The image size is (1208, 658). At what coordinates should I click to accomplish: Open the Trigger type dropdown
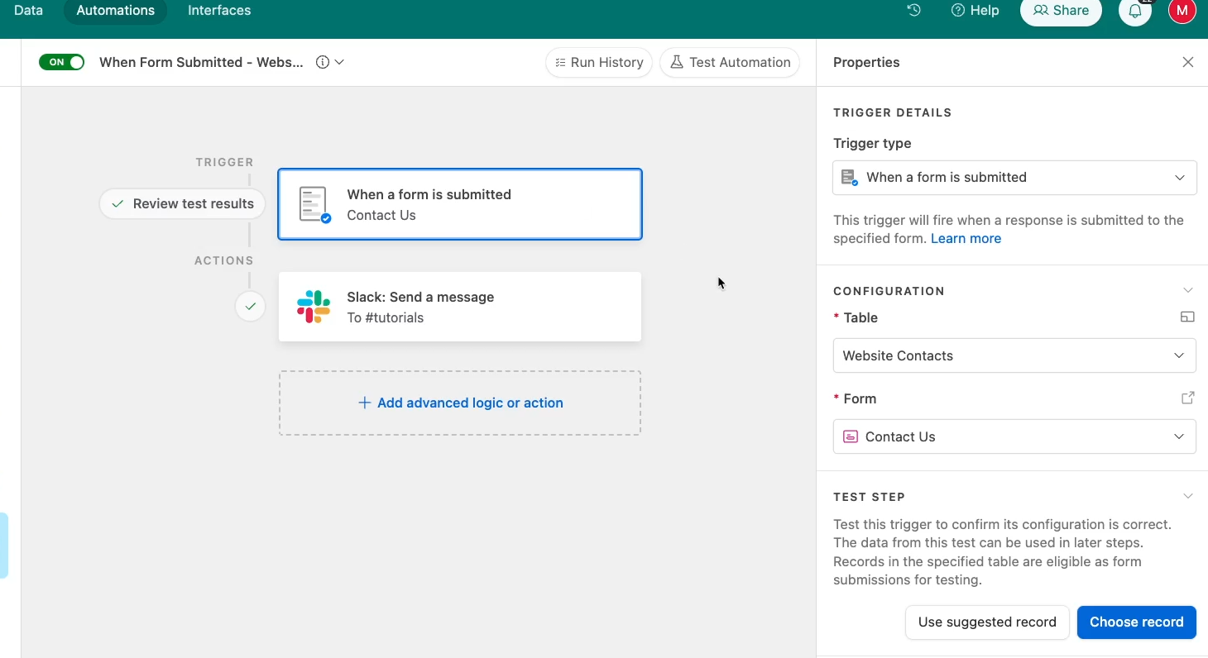coord(1014,178)
